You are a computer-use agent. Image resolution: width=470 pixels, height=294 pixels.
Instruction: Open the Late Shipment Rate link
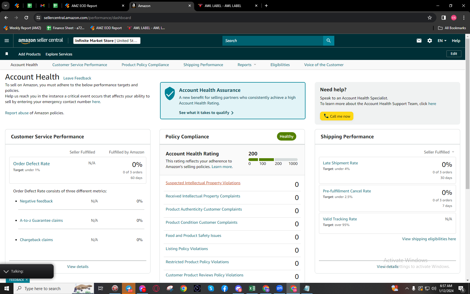click(340, 163)
